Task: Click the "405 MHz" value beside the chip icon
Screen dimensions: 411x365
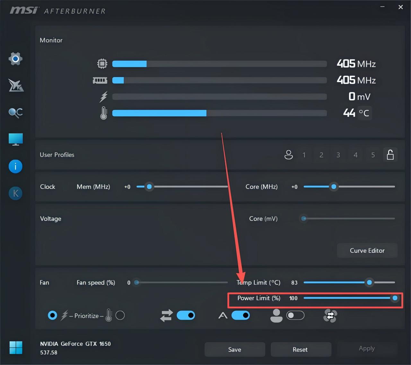Action: [356, 64]
